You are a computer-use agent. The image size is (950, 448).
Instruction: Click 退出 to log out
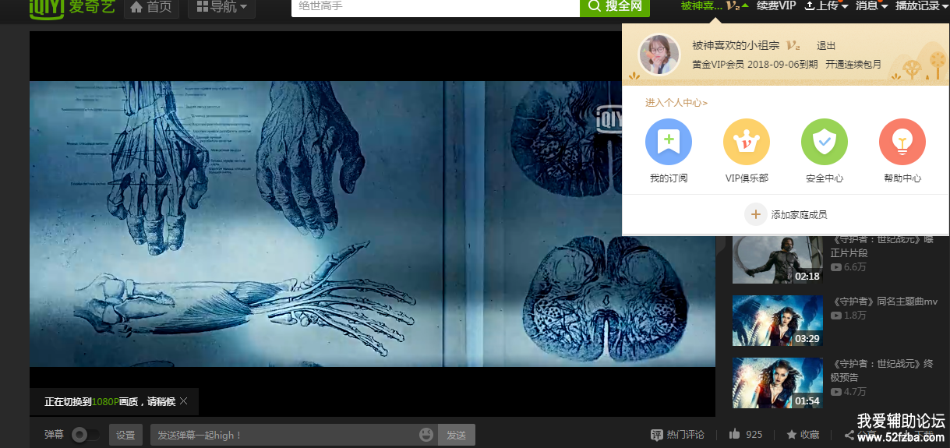[826, 46]
